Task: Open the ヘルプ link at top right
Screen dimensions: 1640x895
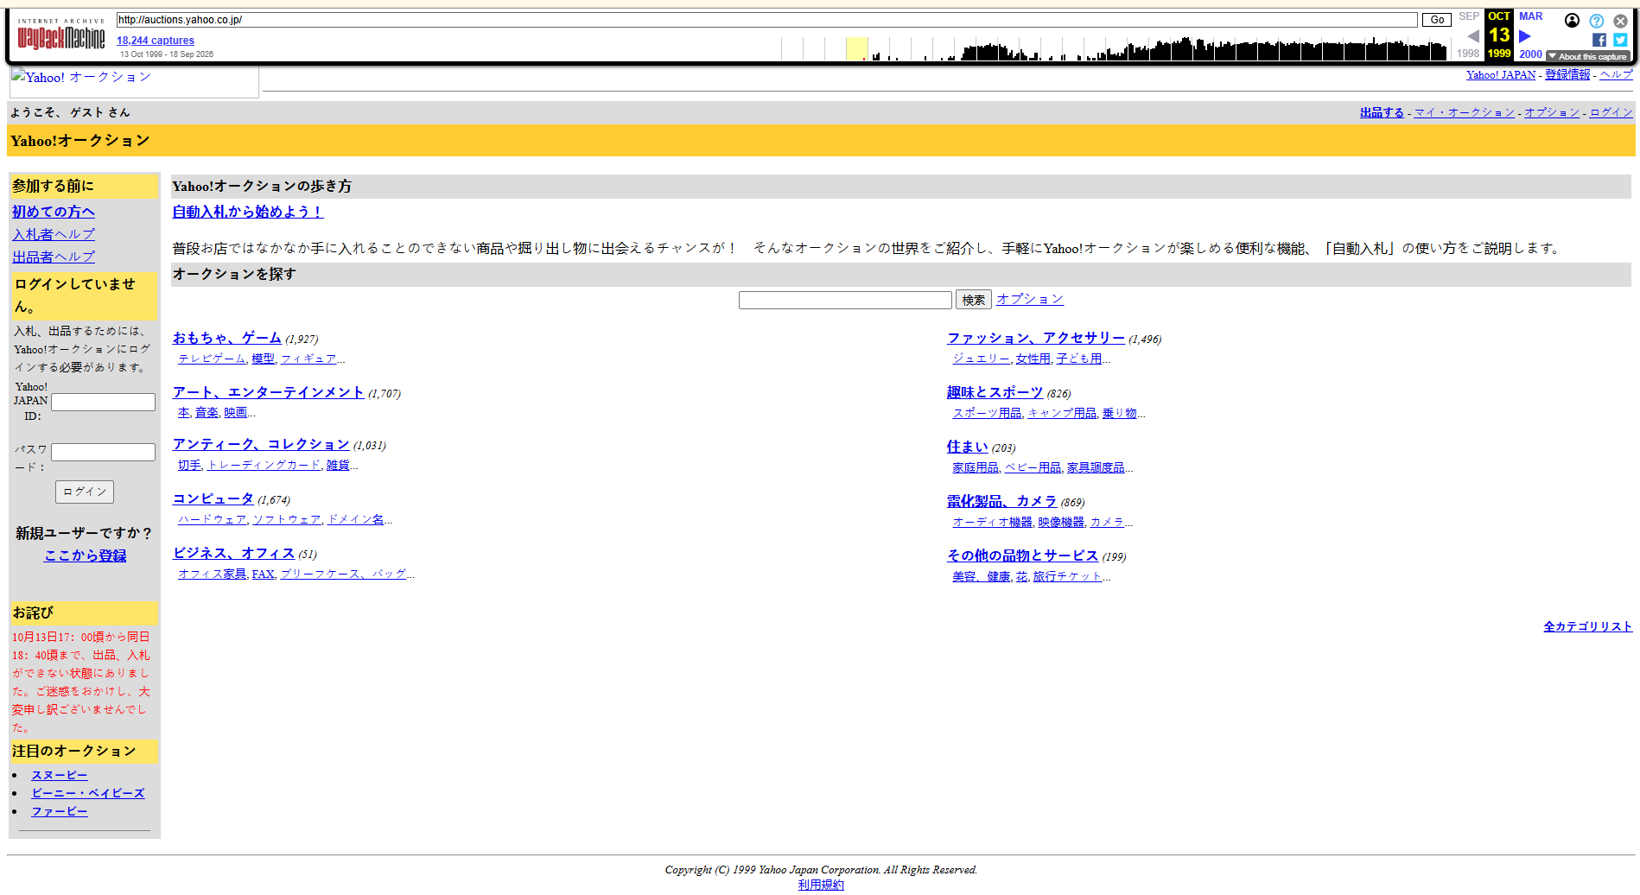Action: click(x=1616, y=75)
